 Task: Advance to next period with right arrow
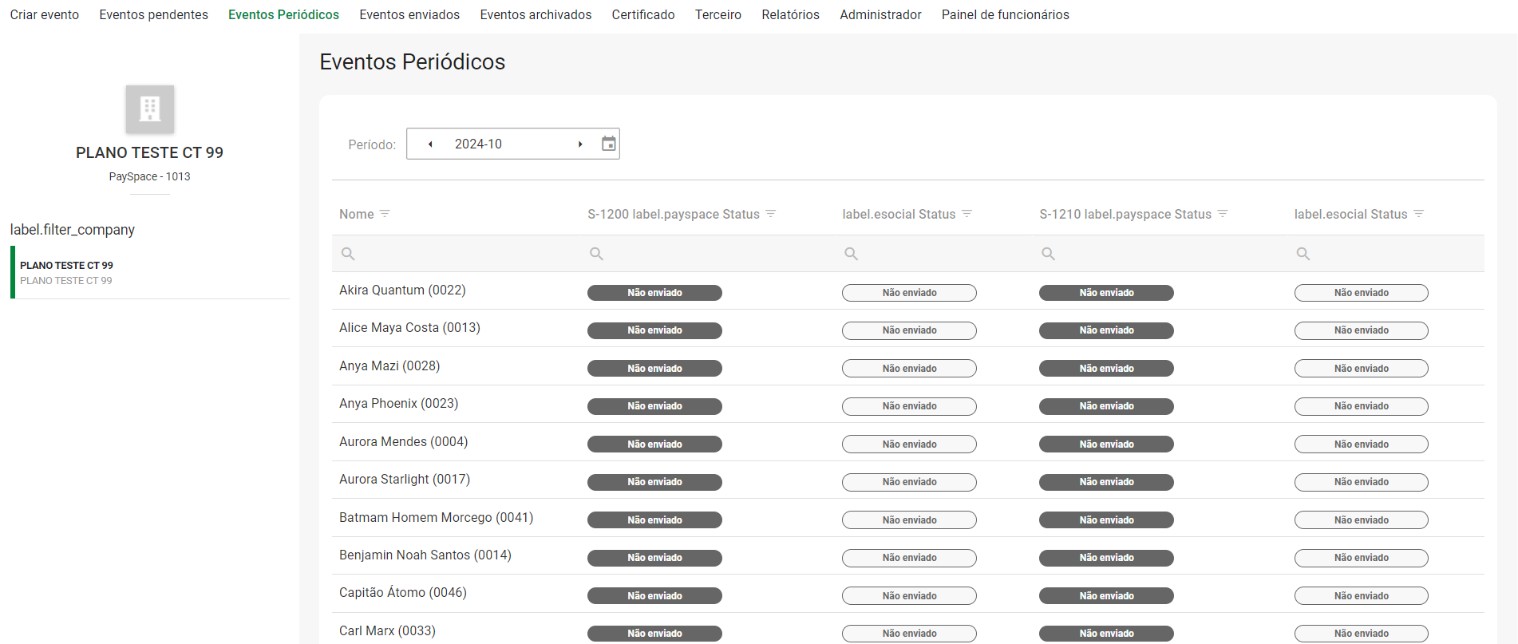point(580,144)
